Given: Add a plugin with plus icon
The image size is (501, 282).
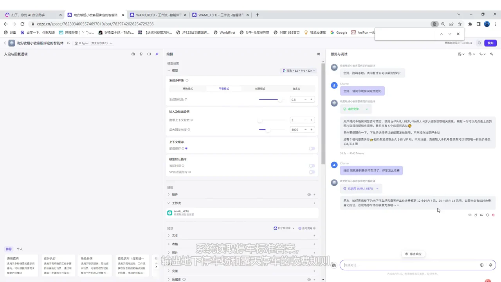Looking at the screenshot, I should tap(314, 194).
